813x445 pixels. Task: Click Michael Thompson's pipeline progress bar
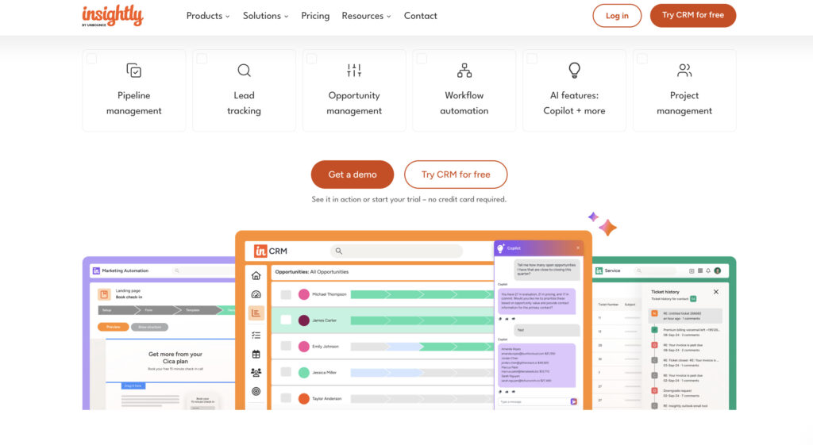coord(422,294)
